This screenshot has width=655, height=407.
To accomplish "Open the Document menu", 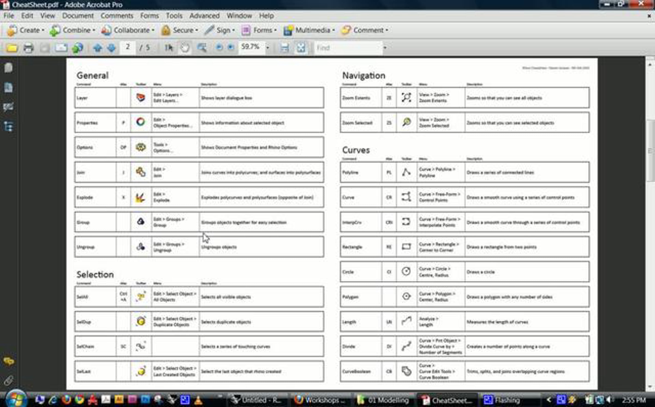I will pos(78,16).
